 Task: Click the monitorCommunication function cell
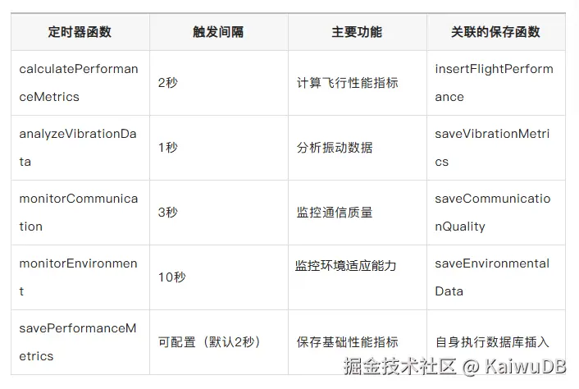[x=79, y=213]
